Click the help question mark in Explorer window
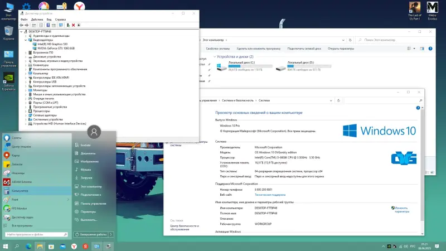Viewport: 446px width, 251px height. click(430, 49)
